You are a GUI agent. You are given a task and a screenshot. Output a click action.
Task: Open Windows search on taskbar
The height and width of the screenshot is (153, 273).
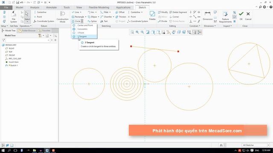[x=9, y=150]
